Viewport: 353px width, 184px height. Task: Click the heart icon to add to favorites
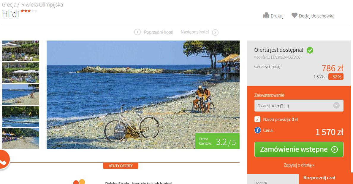(294, 15)
